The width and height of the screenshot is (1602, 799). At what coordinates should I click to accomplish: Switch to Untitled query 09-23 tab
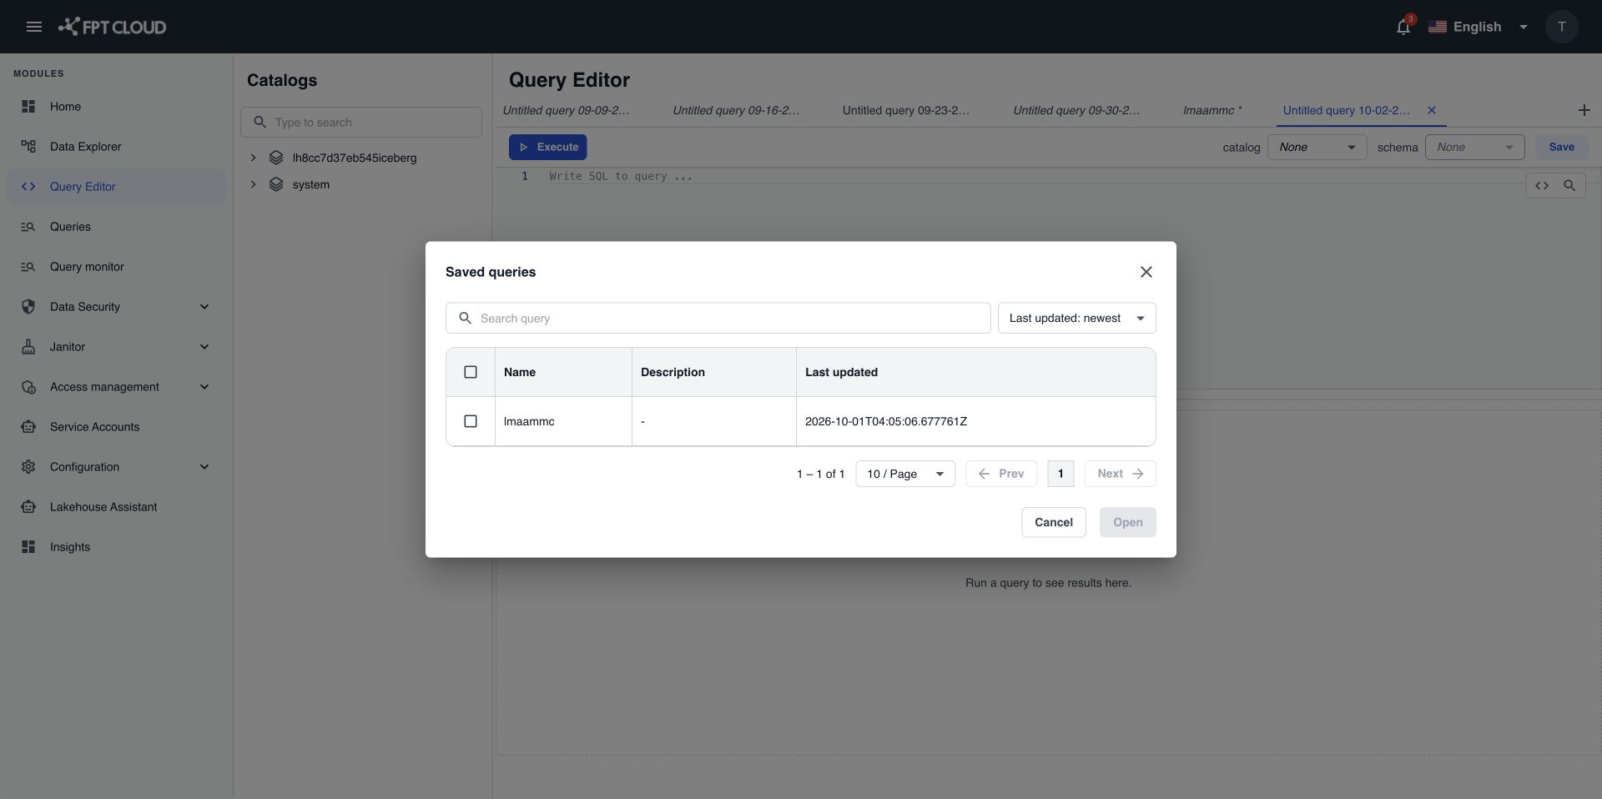coord(906,110)
